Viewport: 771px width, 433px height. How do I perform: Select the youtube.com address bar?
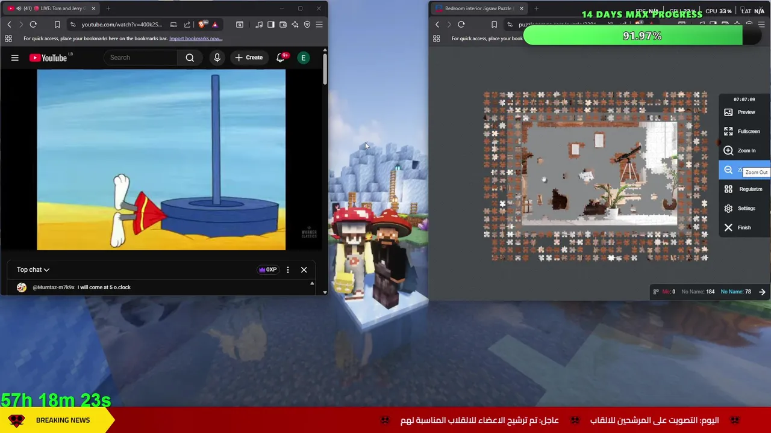122,25
